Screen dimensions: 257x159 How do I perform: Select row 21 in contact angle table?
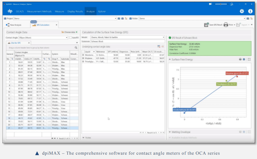click(42, 128)
